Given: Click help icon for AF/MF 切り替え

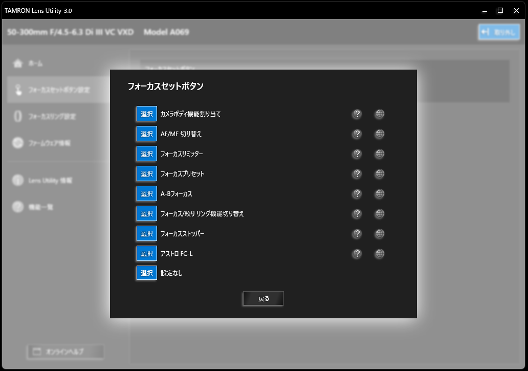Looking at the screenshot, I should tap(357, 134).
